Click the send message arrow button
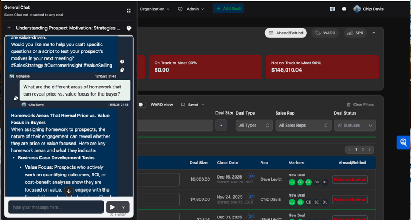The width and height of the screenshot is (411, 220). (x=112, y=207)
